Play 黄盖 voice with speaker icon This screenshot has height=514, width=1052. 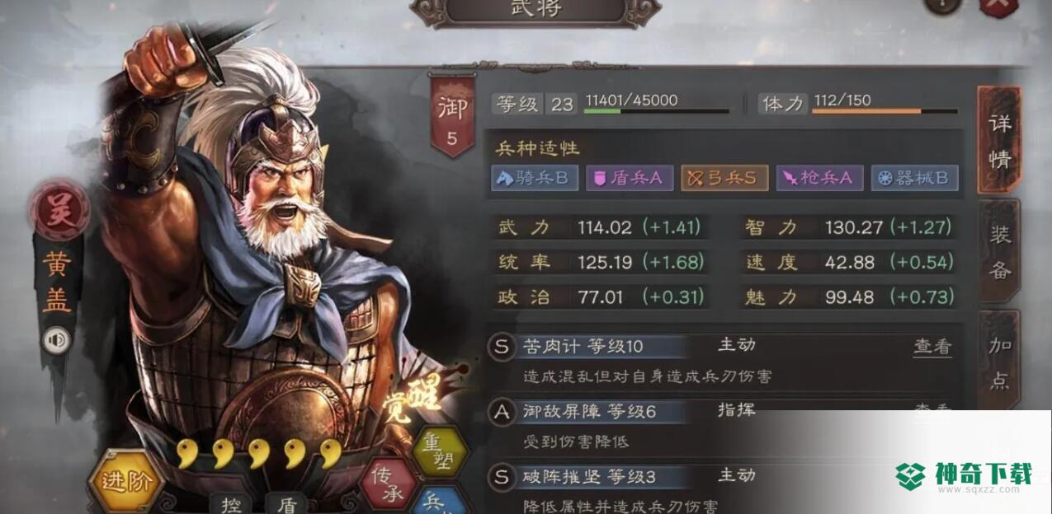pos(56,341)
